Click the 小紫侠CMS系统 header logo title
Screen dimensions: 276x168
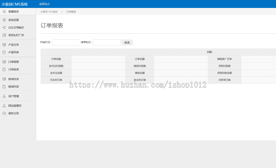(14, 4)
